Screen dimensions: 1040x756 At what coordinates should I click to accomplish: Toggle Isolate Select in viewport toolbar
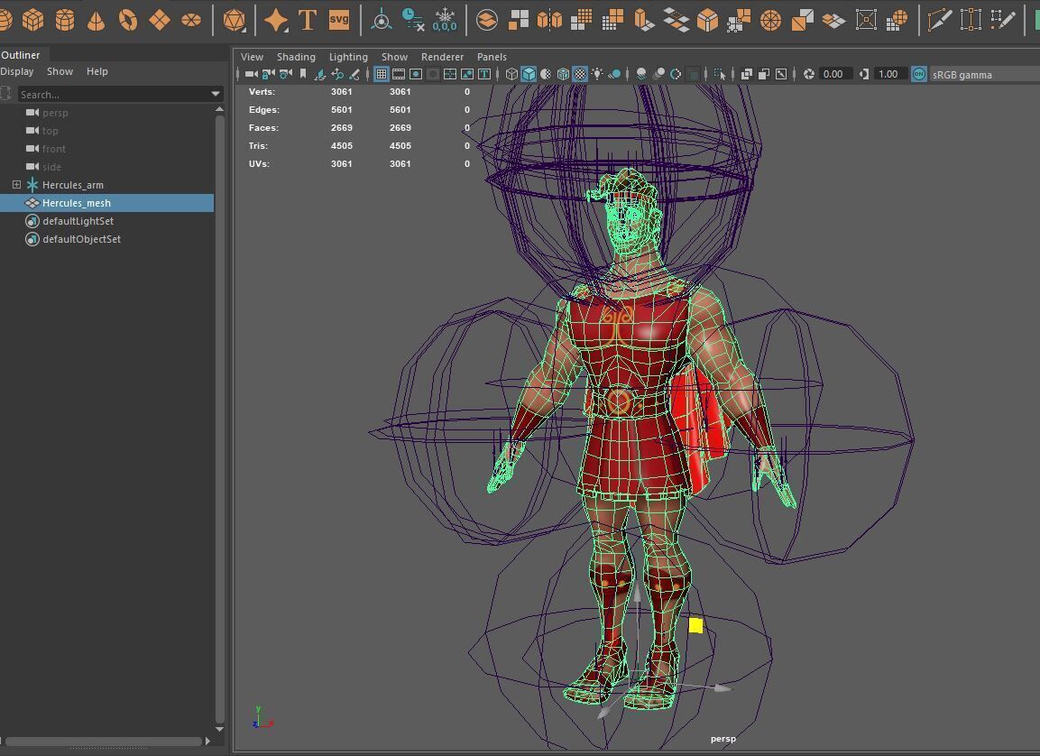click(720, 74)
